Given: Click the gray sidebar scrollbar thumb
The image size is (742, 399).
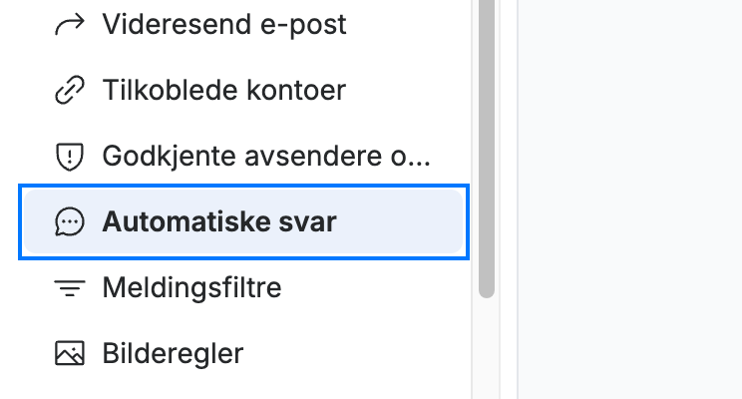Looking at the screenshot, I should coord(487,147).
